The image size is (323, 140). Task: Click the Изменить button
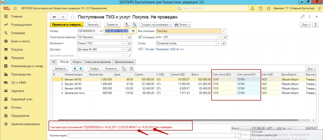(x=111, y=68)
